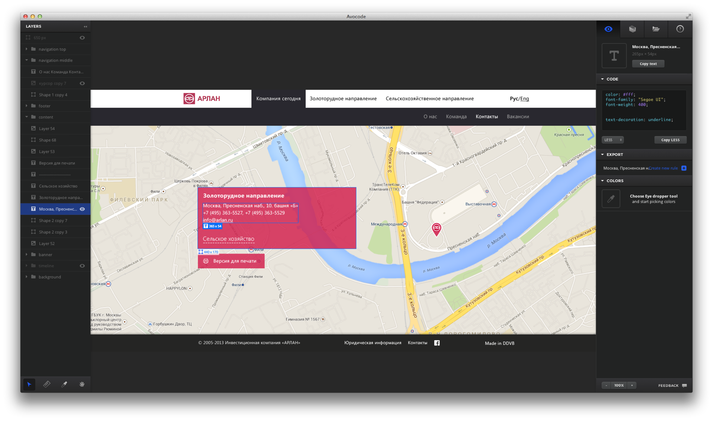This screenshot has width=713, height=421.
Task: Switch to the Hand pan tool
Action: tap(82, 384)
